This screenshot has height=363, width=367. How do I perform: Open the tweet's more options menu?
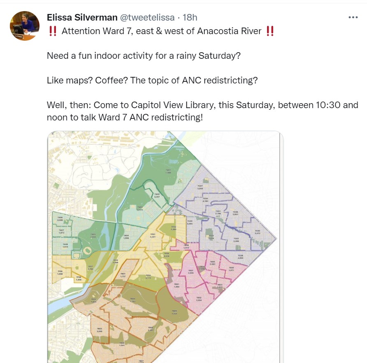353,17
